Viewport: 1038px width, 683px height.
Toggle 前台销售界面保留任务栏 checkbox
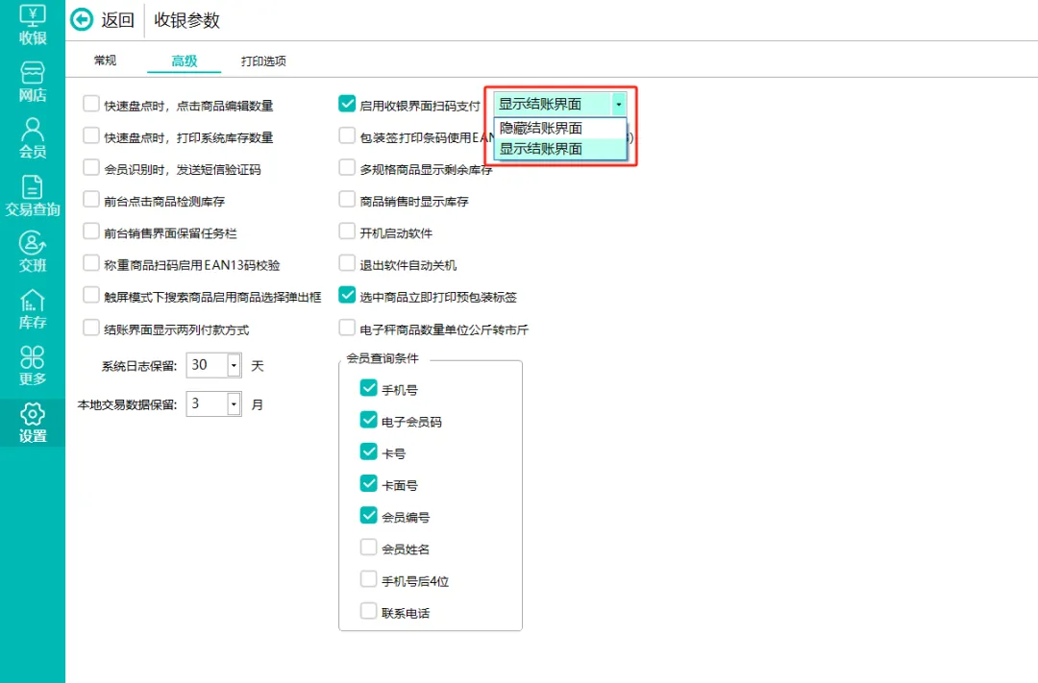(90, 231)
